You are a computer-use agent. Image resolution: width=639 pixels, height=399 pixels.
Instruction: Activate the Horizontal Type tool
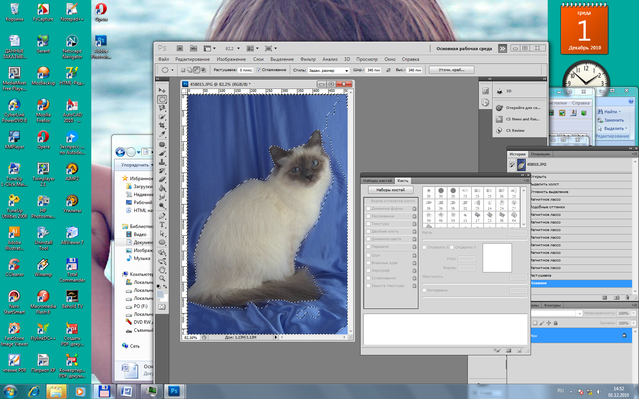pos(162,225)
